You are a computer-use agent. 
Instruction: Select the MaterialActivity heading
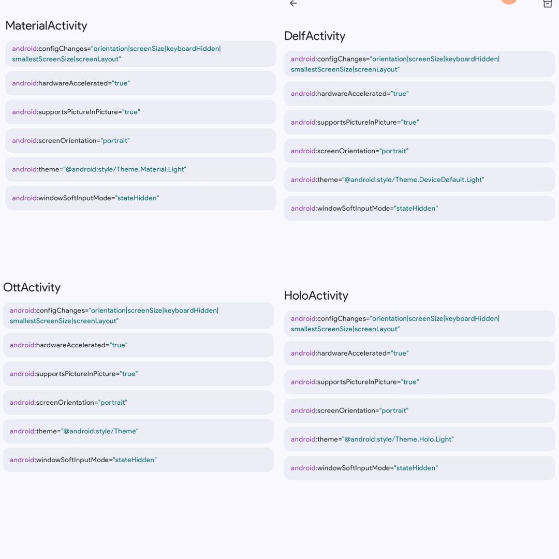click(x=46, y=25)
